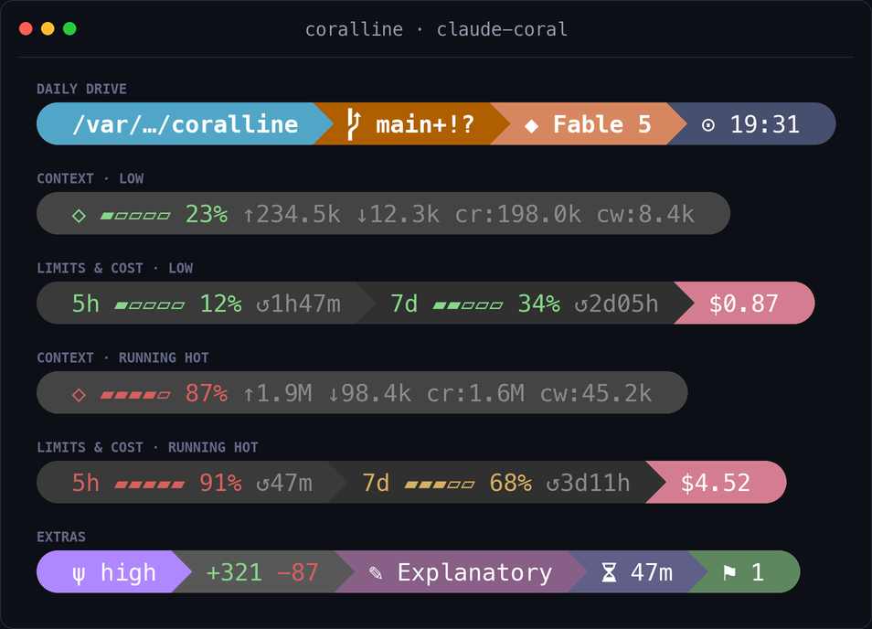Click the 87% context percentage

(x=207, y=393)
